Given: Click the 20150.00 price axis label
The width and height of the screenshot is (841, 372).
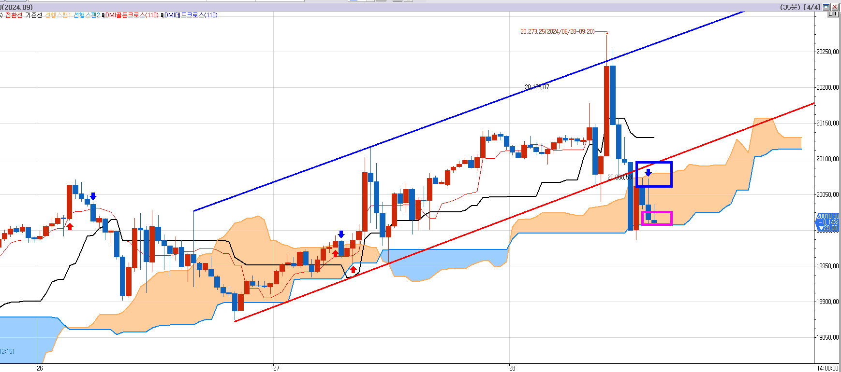Looking at the screenshot, I should pos(827,124).
